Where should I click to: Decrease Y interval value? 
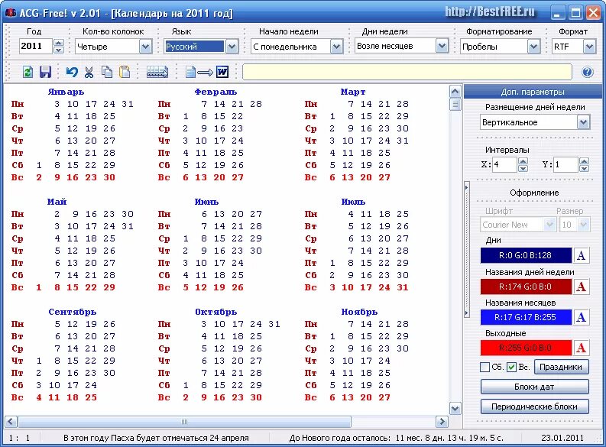pos(585,168)
